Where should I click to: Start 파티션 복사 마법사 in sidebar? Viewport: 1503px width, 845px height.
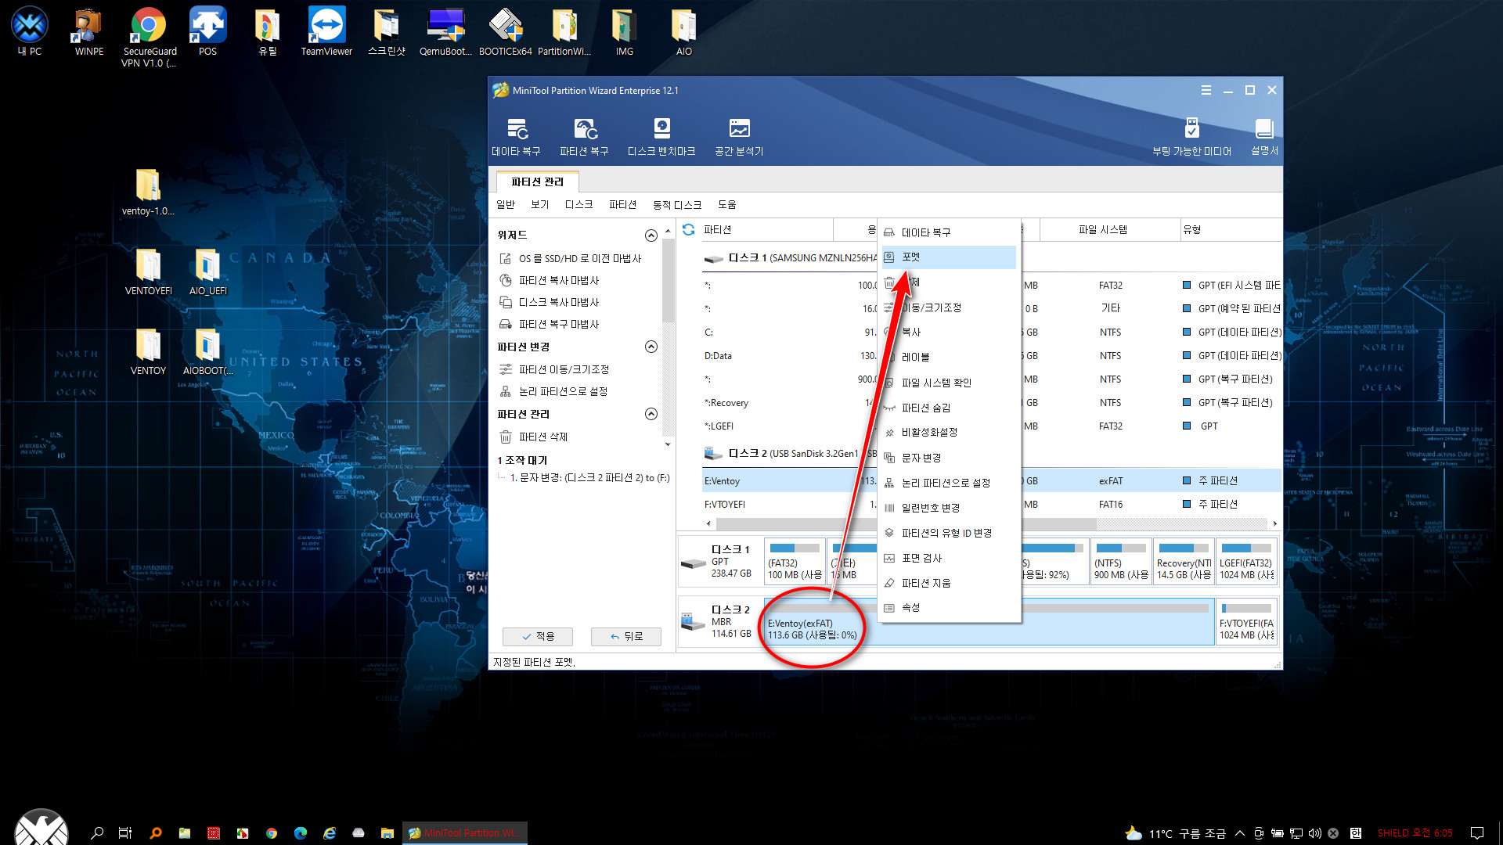[550, 280]
